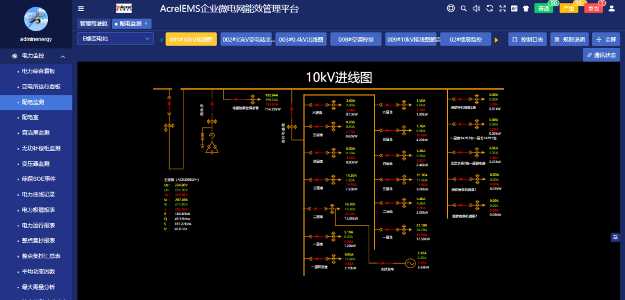Open the yellow 严重 alarm badge

click(568, 8)
